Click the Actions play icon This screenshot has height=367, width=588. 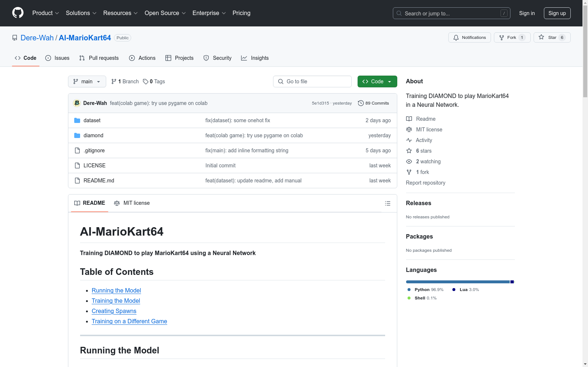coord(132,58)
